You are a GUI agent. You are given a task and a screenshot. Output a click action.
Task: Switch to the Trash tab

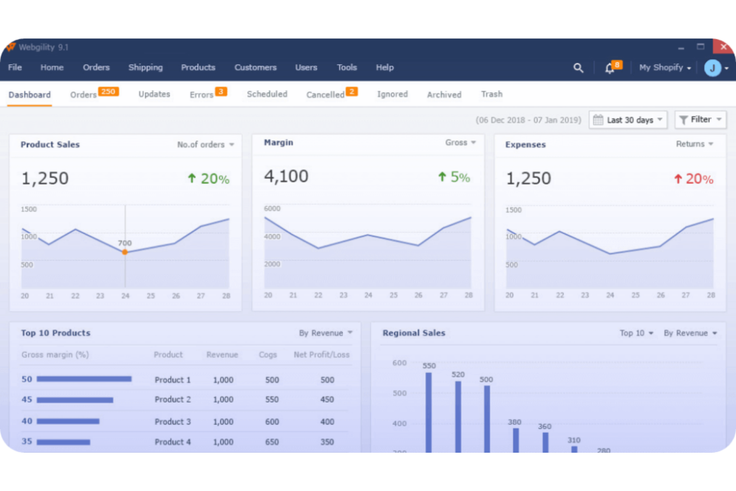coord(492,94)
